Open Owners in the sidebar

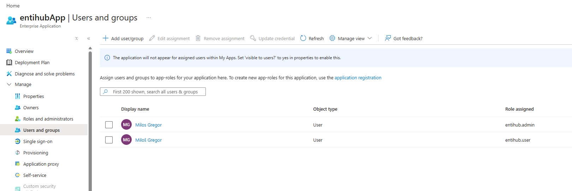pyautogui.click(x=31, y=107)
